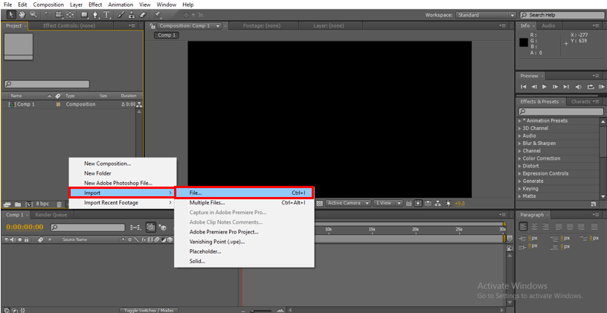Select right align text in Paragraph panel
The width and height of the screenshot is (607, 313).
click(x=545, y=226)
